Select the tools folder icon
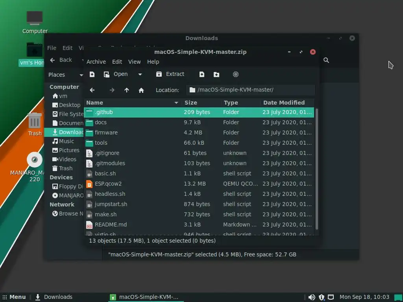 coord(89,143)
